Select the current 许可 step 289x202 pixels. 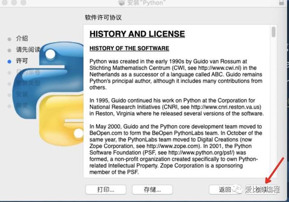pos(22,61)
